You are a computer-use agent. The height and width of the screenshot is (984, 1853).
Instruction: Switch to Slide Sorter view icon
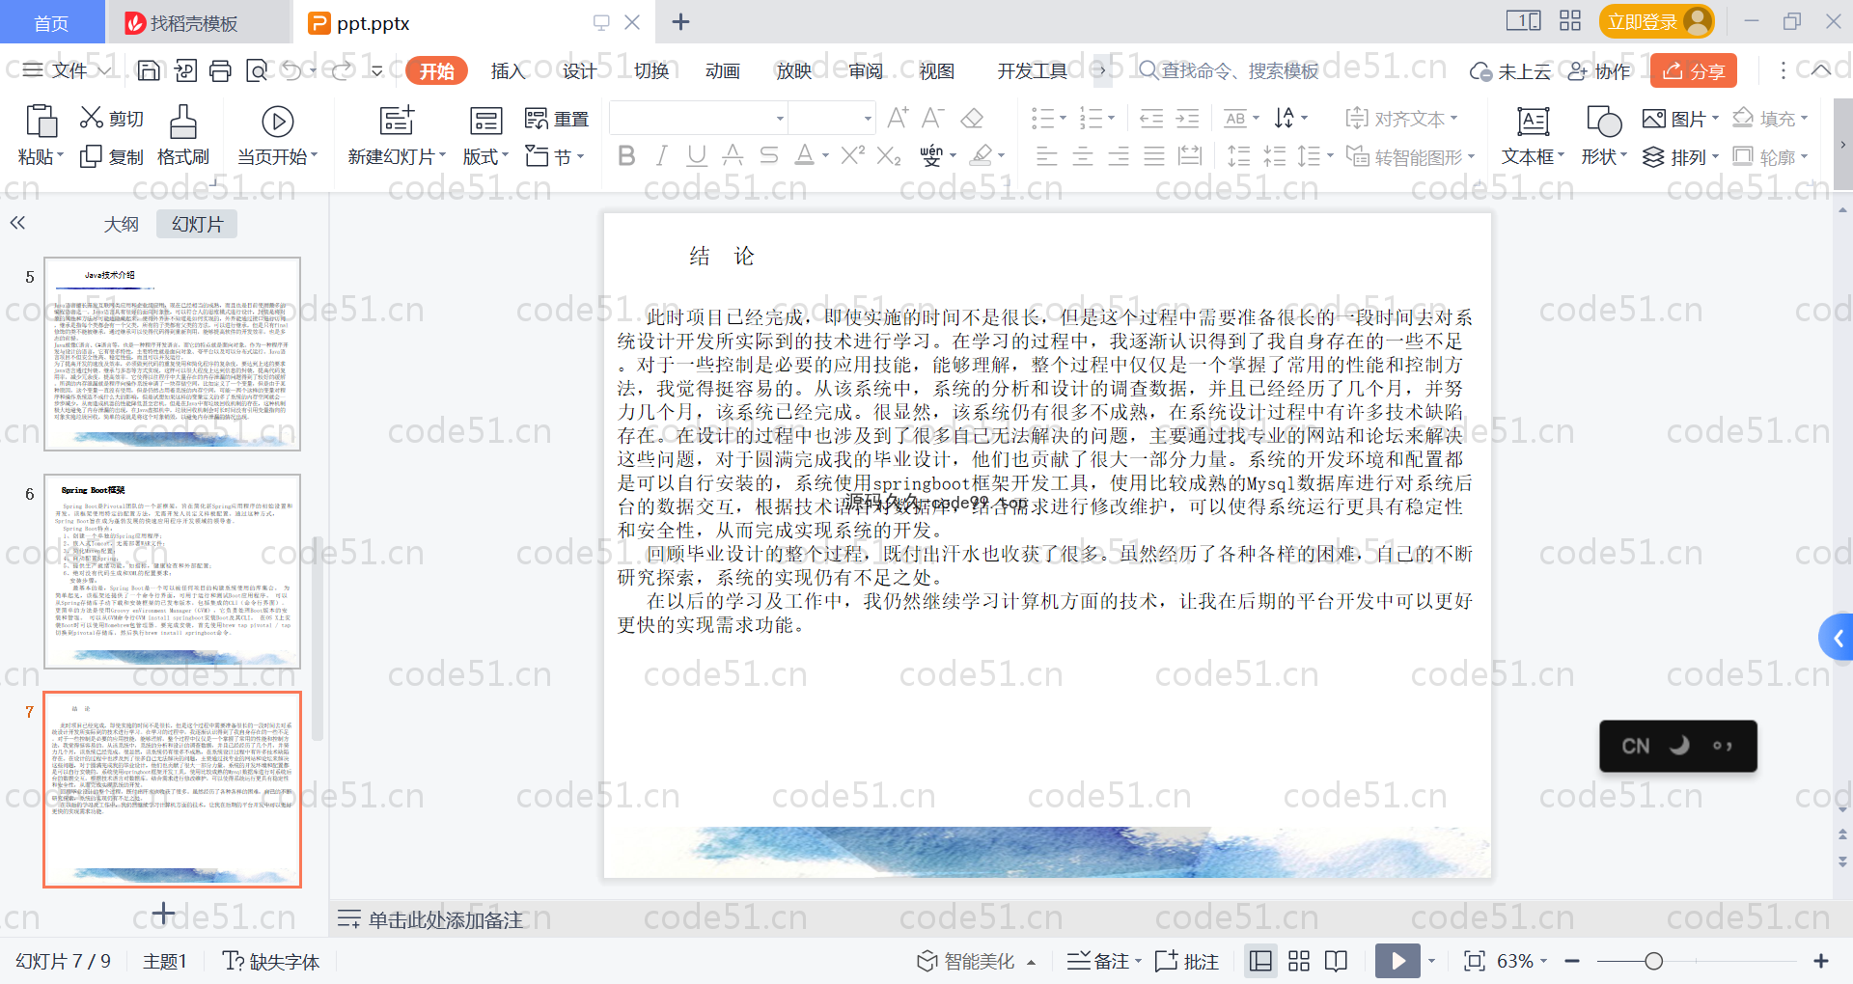click(x=1299, y=961)
